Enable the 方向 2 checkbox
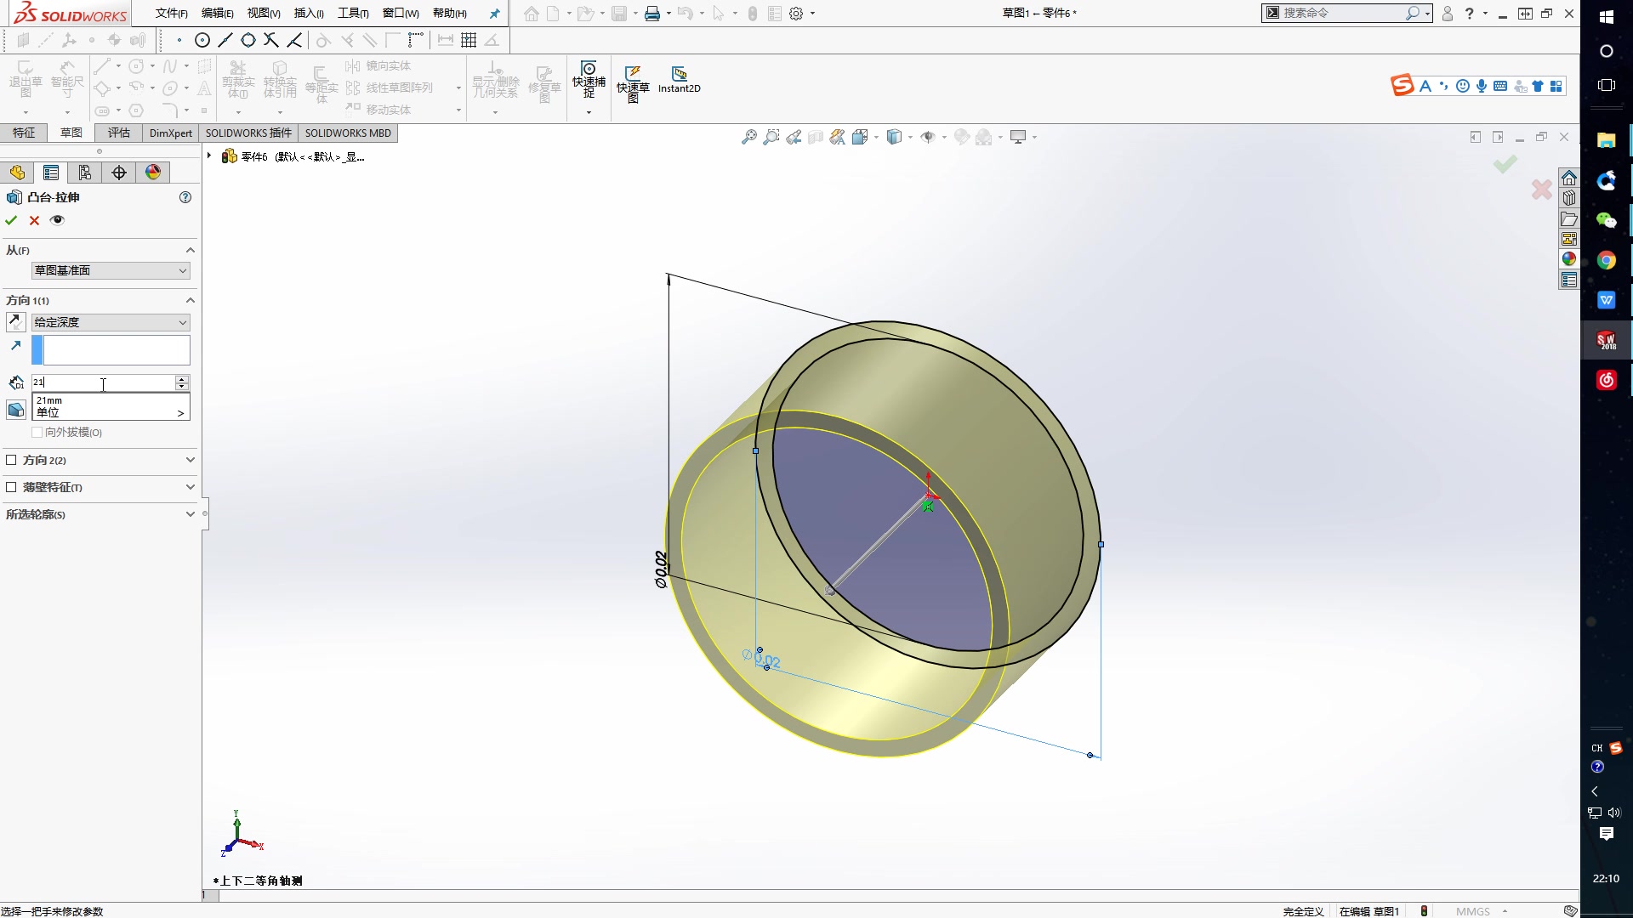Image resolution: width=1633 pixels, height=918 pixels. 11,460
